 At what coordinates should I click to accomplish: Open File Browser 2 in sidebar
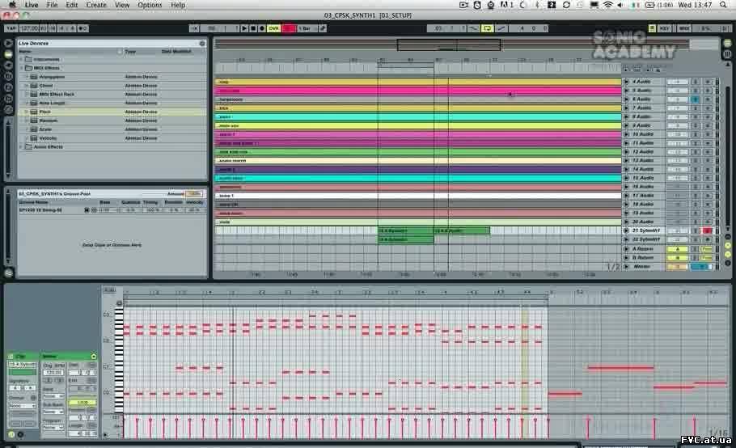tap(8, 87)
